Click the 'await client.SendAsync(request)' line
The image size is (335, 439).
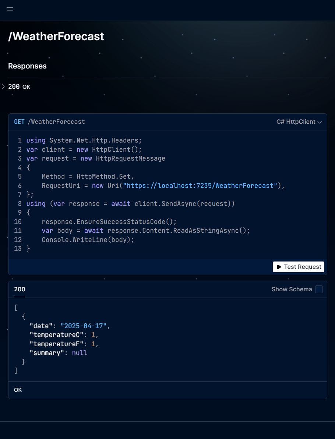(130, 204)
